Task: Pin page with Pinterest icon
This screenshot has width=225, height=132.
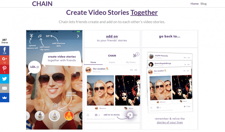Action: point(5,69)
